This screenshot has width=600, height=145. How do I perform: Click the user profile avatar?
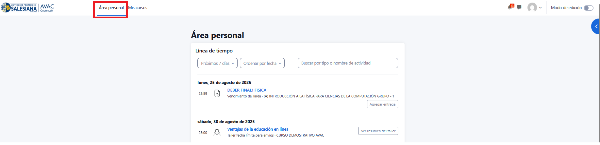point(532,7)
